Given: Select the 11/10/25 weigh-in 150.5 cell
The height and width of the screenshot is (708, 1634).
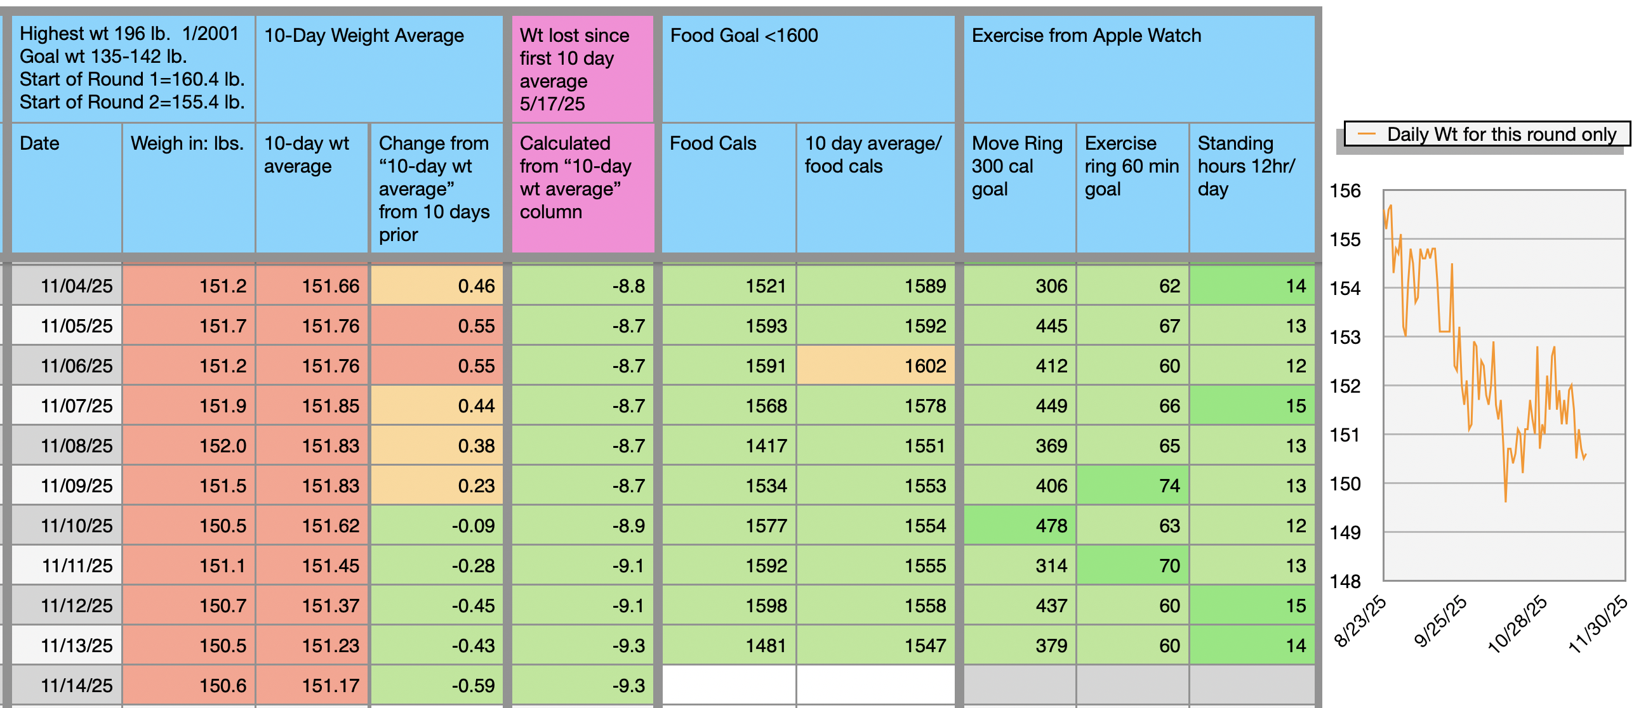Looking at the screenshot, I should pos(189,525).
